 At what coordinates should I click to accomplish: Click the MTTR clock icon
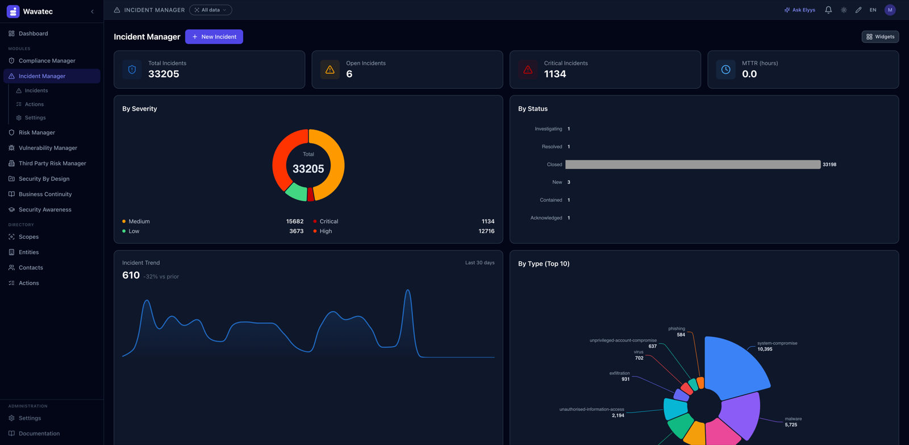(x=725, y=69)
